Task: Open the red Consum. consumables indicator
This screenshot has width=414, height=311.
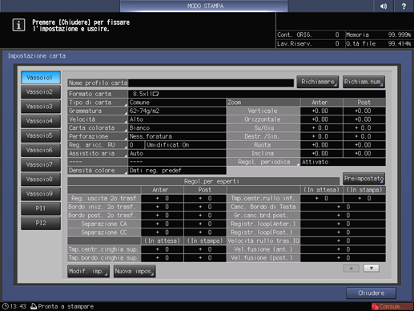Action: coord(392,306)
